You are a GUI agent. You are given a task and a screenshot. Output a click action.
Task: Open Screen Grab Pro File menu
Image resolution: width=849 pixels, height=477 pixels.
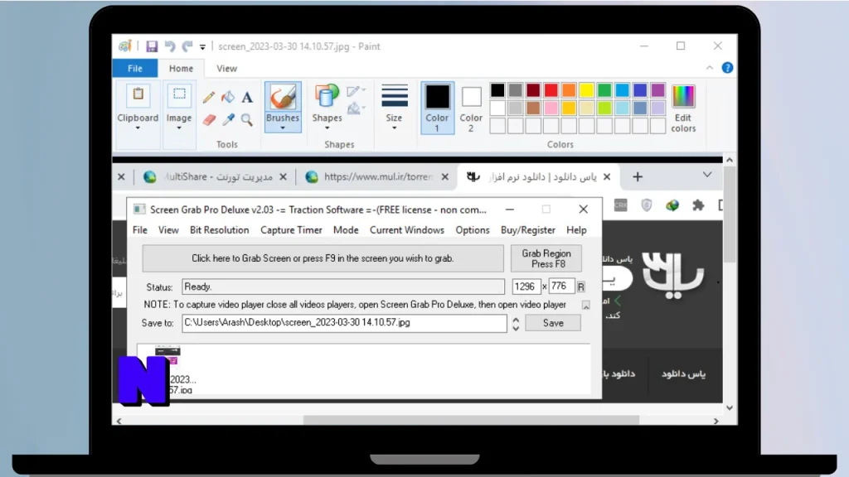click(139, 230)
